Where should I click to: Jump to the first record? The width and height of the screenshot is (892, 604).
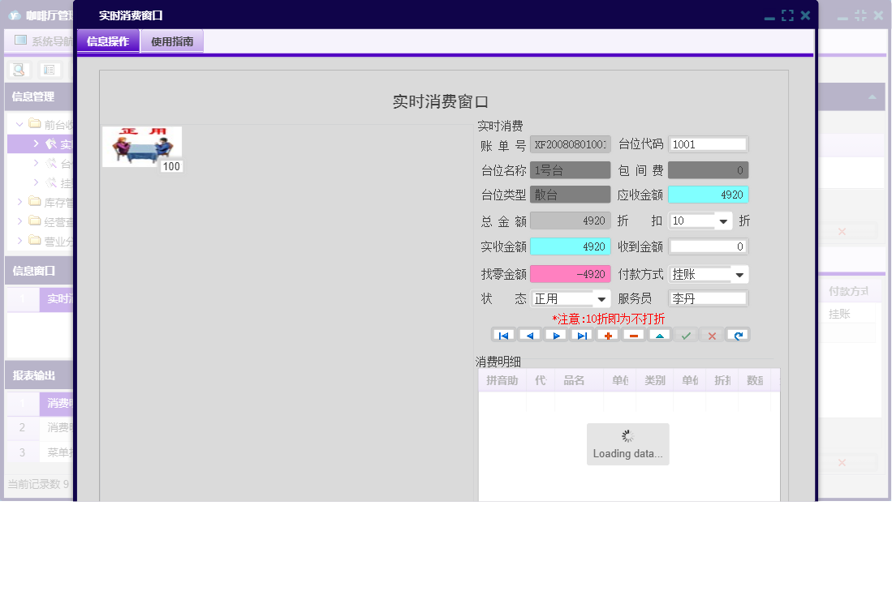502,334
